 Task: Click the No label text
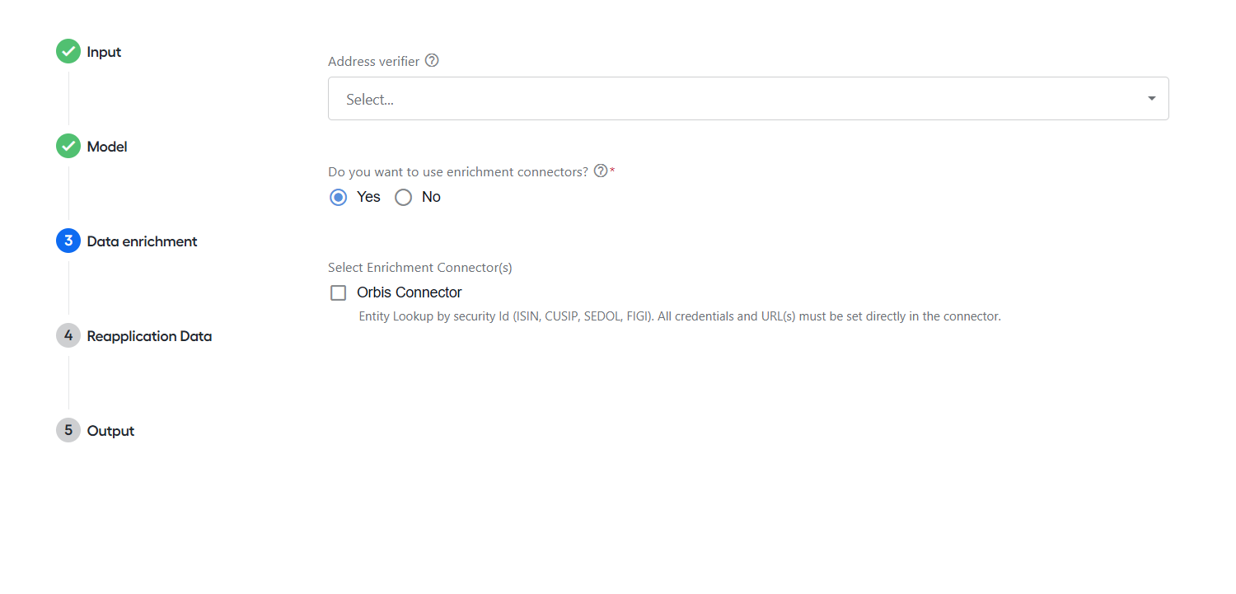[431, 197]
